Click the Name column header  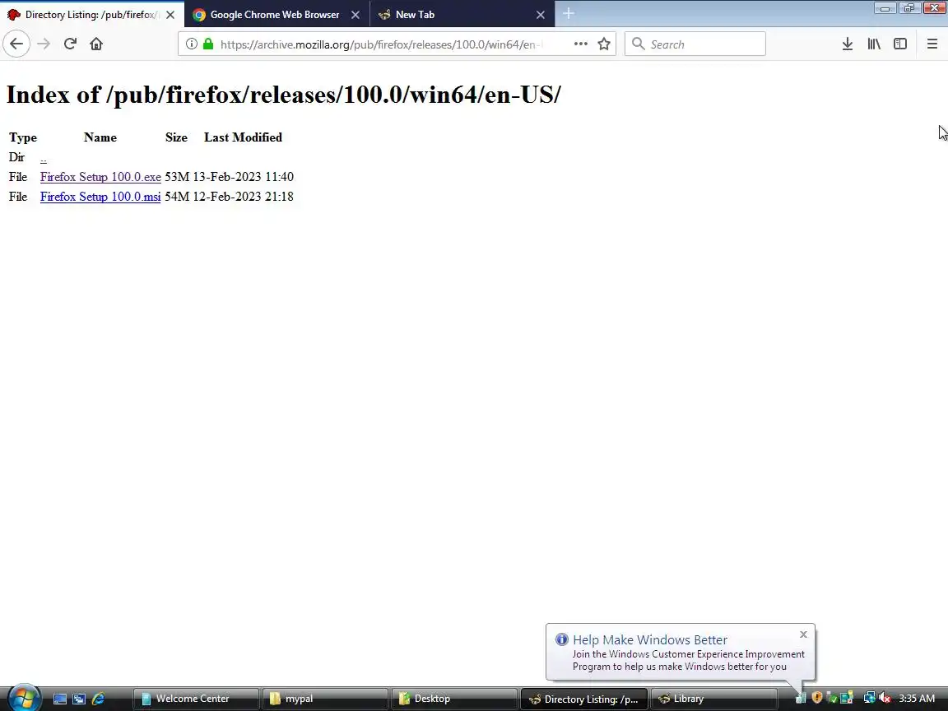pyautogui.click(x=100, y=137)
